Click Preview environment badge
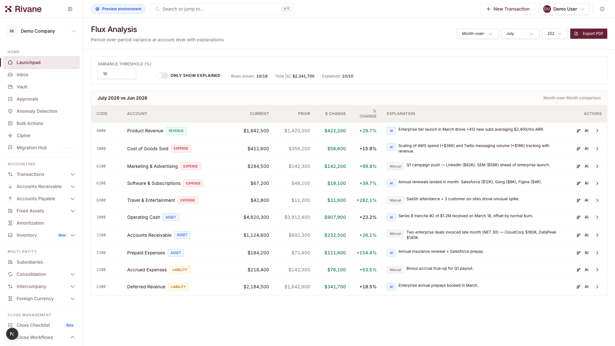This screenshot has width=615, height=346. click(118, 9)
